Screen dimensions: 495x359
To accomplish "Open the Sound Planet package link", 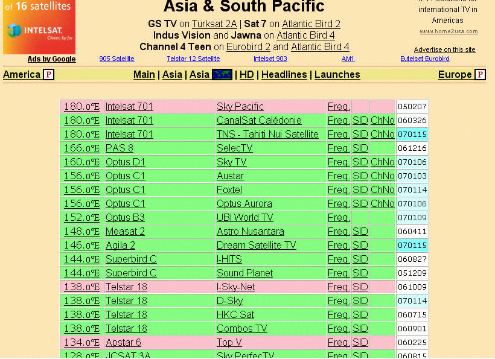I will click(x=244, y=273).
